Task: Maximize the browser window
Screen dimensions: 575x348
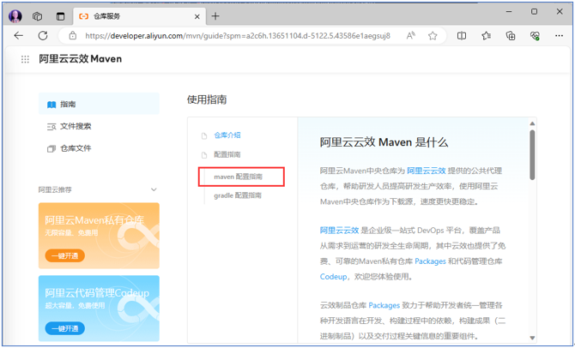Action: point(535,11)
